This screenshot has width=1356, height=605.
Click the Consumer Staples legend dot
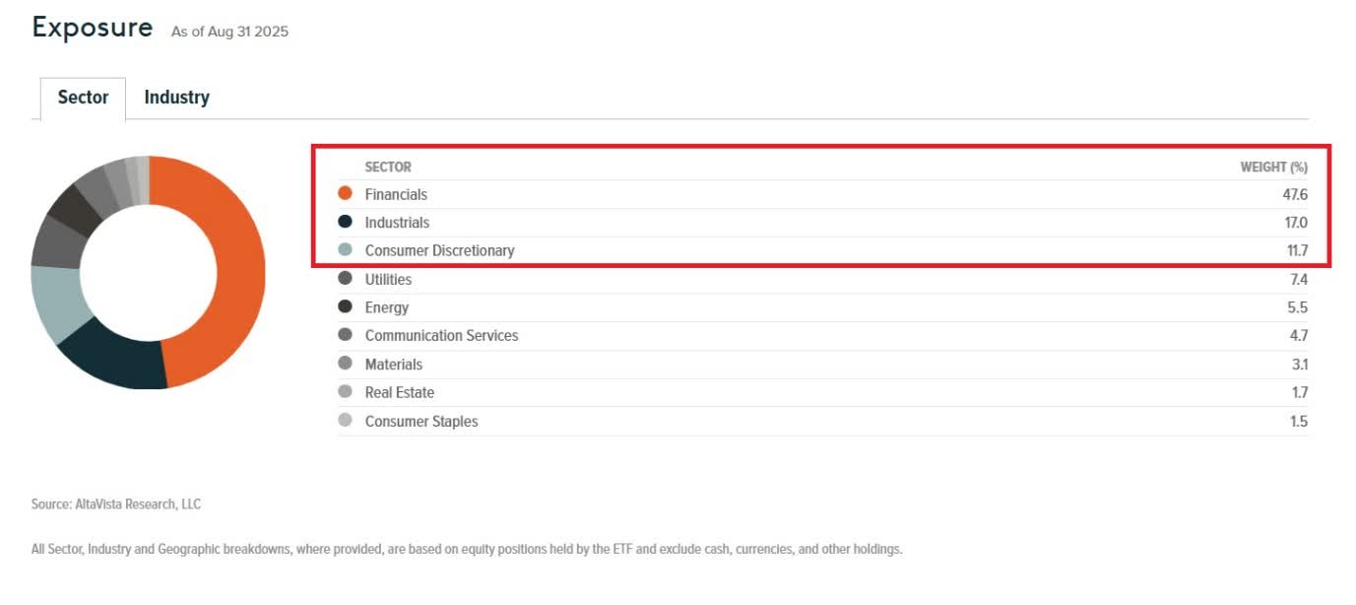pos(345,421)
